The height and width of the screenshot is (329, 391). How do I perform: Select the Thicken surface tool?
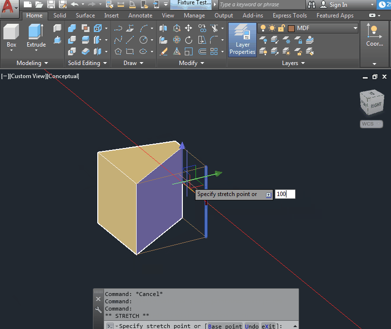point(85,51)
